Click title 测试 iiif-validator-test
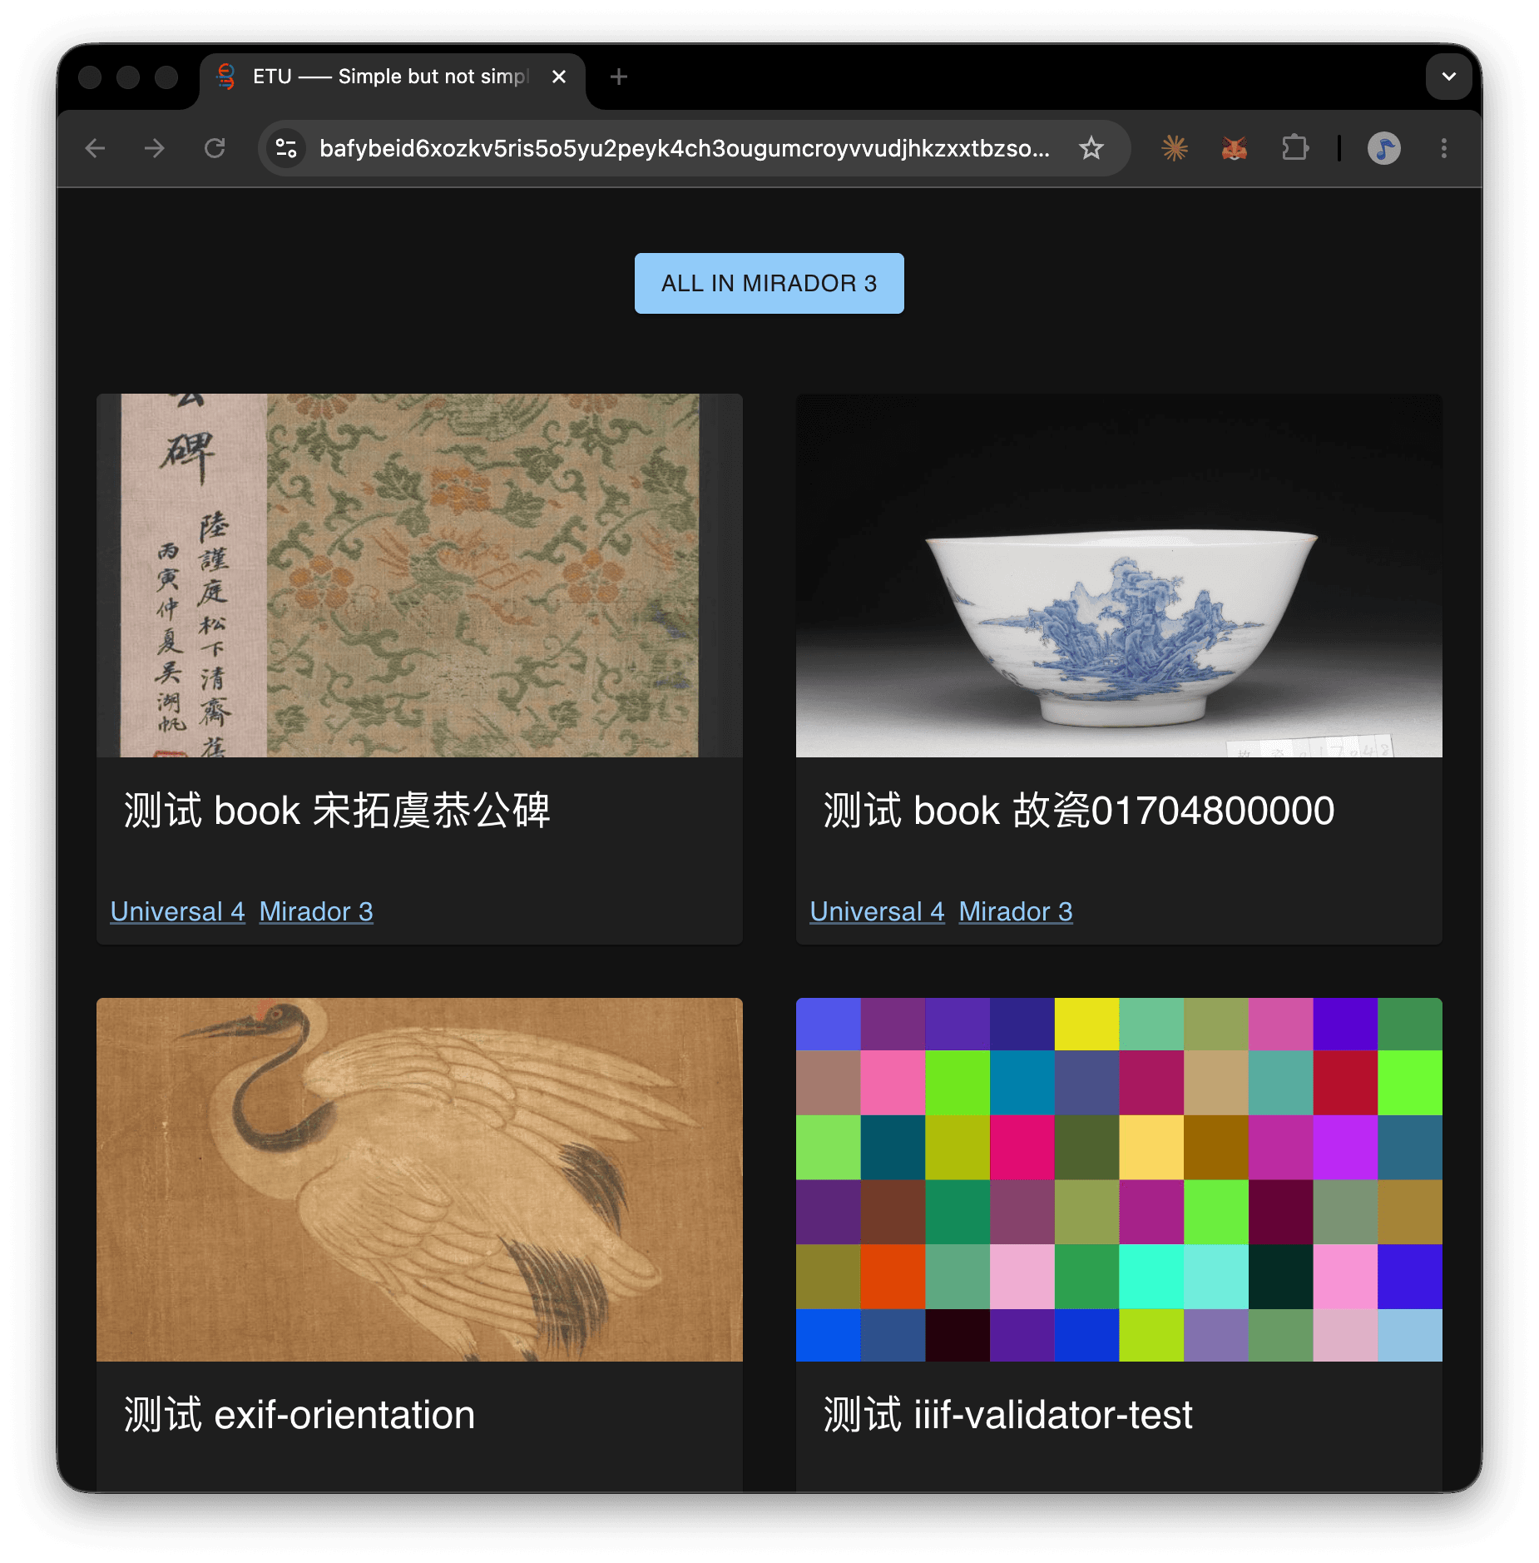Image resolution: width=1539 pixels, height=1563 pixels. click(x=1007, y=1415)
